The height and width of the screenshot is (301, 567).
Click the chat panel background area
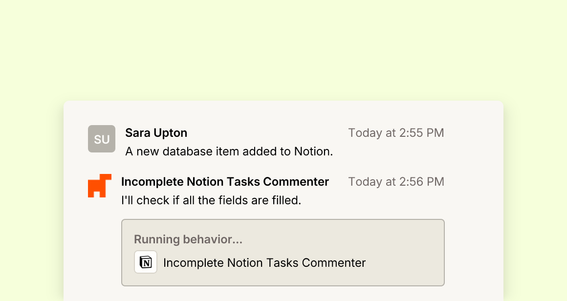coord(474,217)
